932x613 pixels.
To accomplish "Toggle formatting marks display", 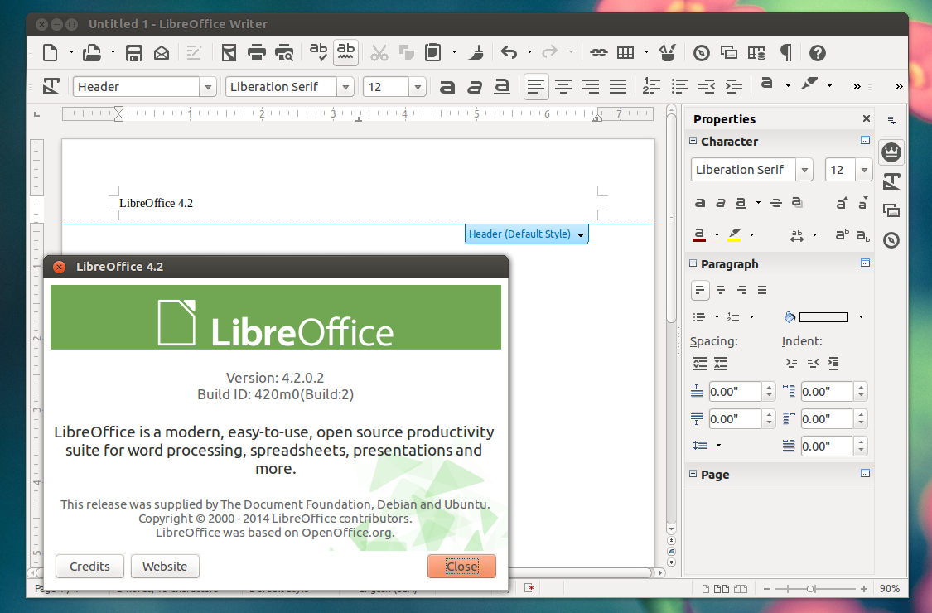I will coord(784,52).
